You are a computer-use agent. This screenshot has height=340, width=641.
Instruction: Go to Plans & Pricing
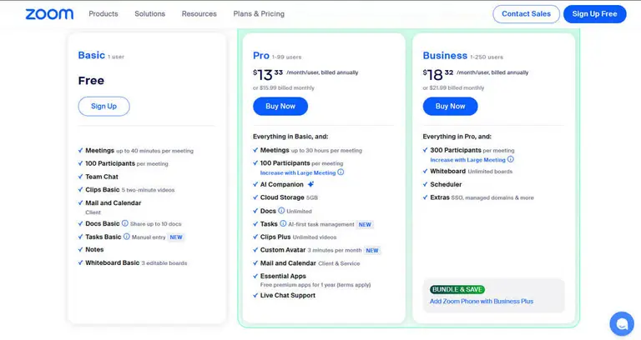[259, 14]
